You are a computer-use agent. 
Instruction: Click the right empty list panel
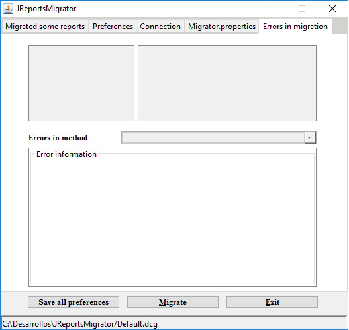[227, 83]
